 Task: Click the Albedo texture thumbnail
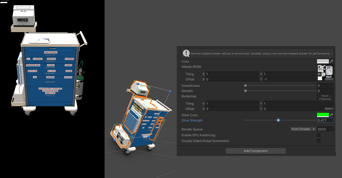[325, 71]
